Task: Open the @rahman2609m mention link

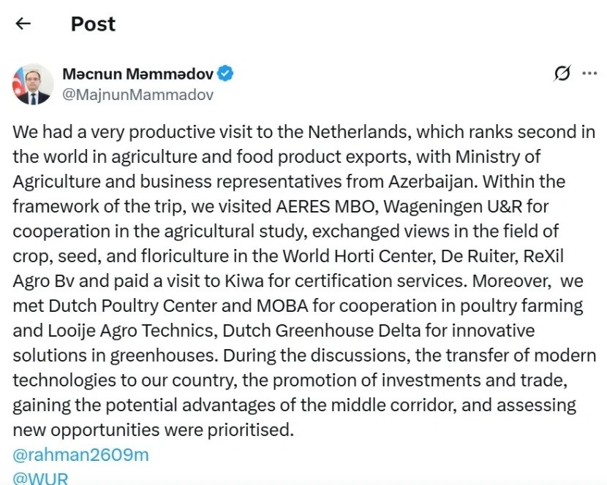Action: point(80,454)
